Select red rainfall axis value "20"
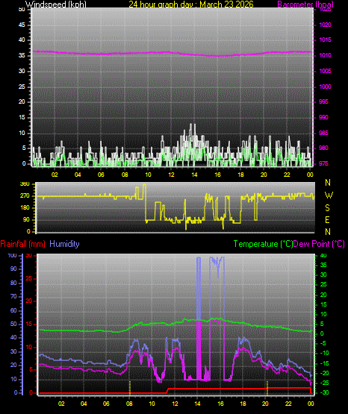This screenshot has height=414, width=348. pyautogui.click(x=29, y=301)
